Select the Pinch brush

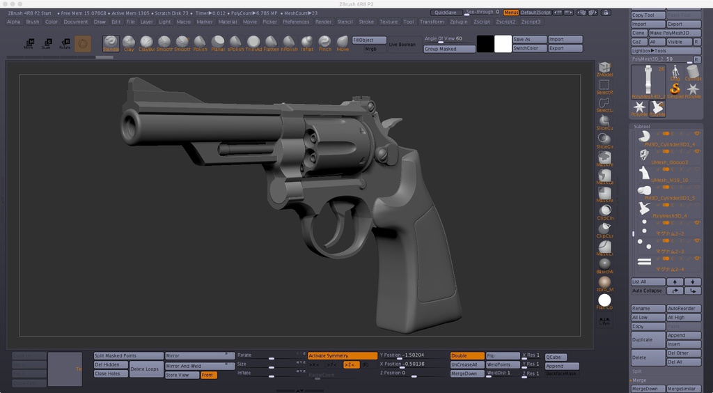324,44
